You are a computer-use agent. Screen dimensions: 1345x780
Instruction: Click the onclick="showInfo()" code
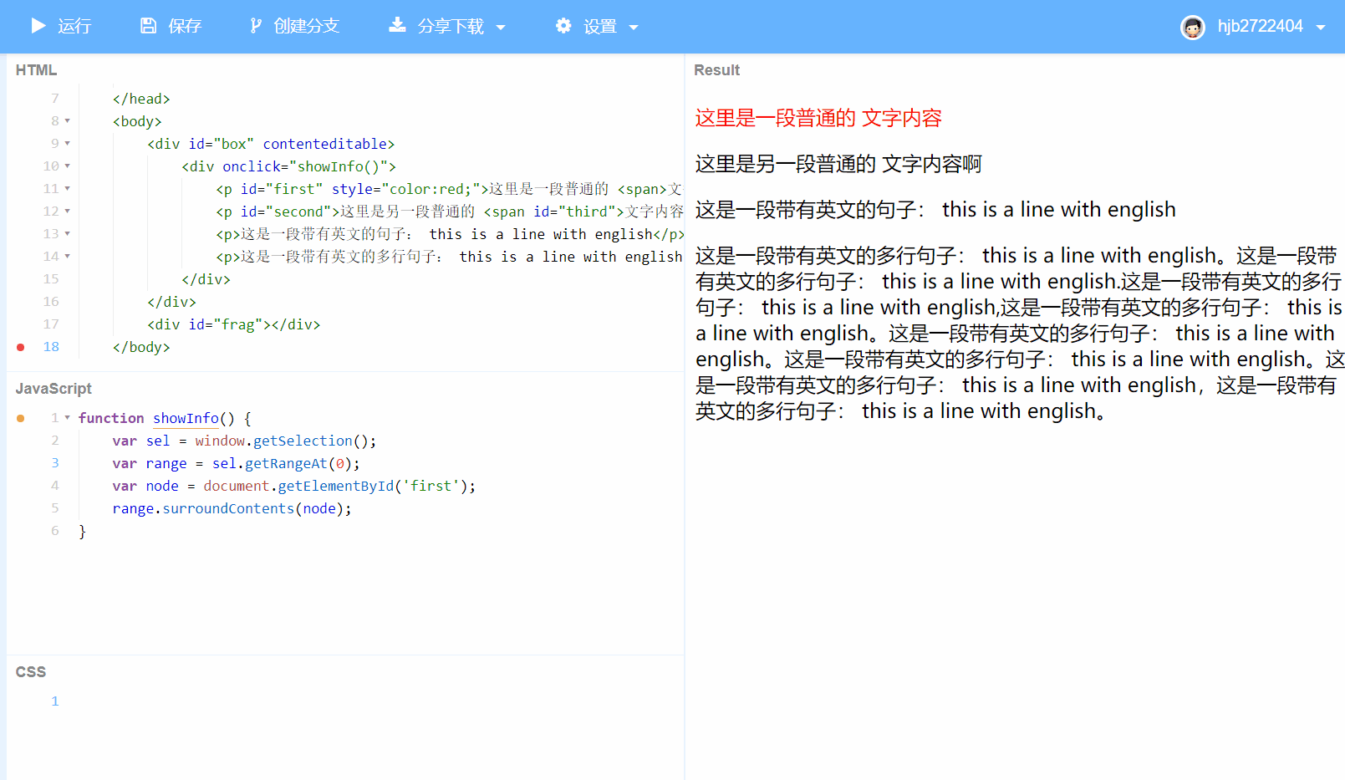point(305,166)
